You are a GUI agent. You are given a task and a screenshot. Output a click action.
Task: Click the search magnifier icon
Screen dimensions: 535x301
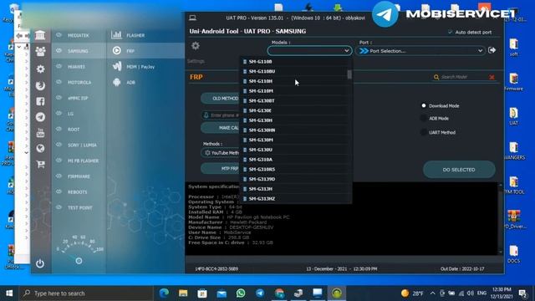(x=436, y=77)
